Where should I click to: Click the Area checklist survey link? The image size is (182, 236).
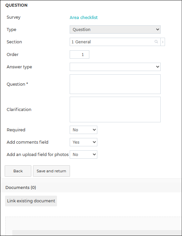84,17
